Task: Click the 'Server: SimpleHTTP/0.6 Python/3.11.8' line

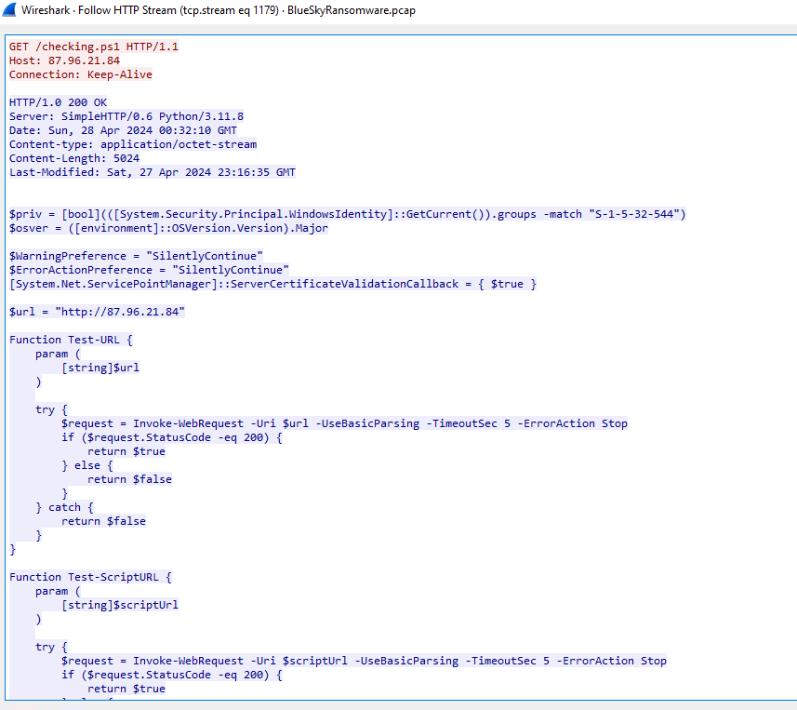Action: coord(126,116)
